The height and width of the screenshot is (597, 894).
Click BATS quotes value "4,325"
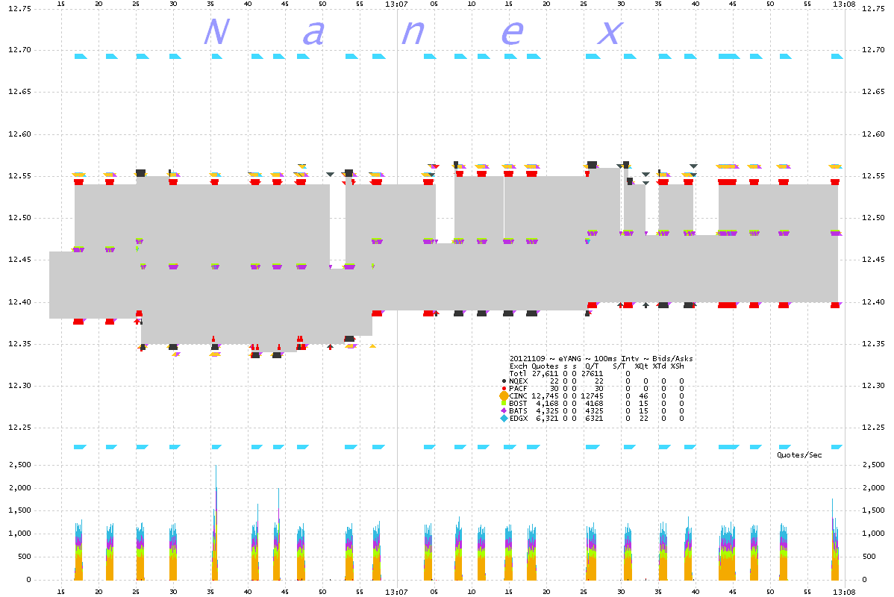pyautogui.click(x=547, y=410)
